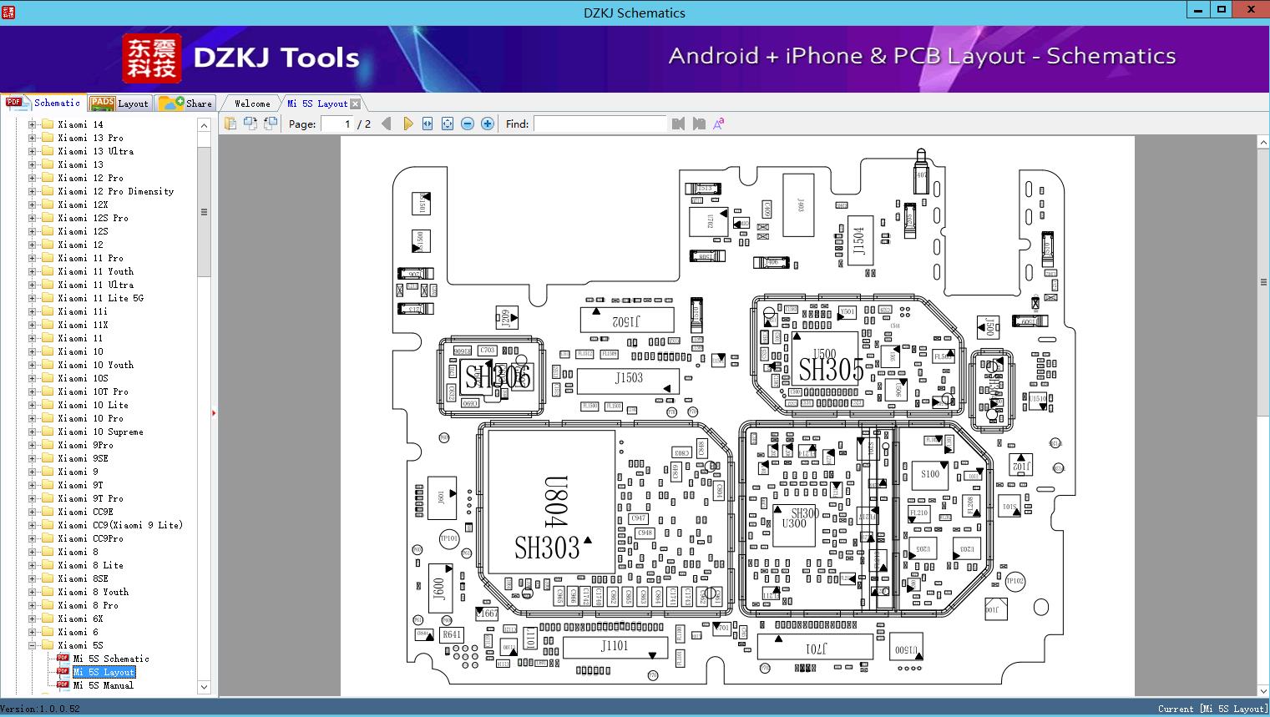Switch to the Layout tab
The width and height of the screenshot is (1270, 717).
119,104
